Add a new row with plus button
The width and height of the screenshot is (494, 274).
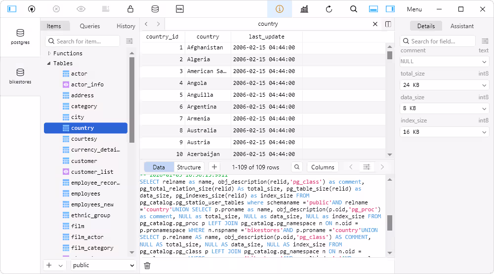click(x=214, y=167)
